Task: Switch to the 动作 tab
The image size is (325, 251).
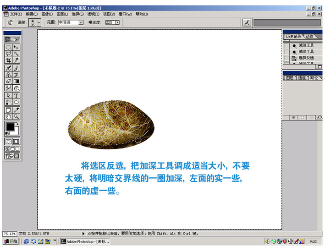Action: tap(309, 37)
